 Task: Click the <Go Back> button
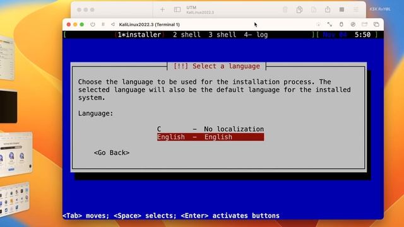(112, 153)
